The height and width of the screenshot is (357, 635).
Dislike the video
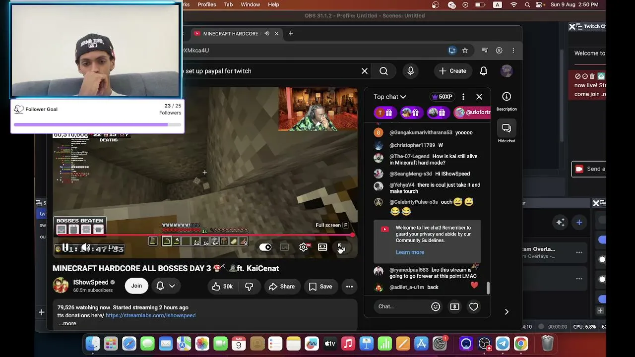pyautogui.click(x=249, y=286)
